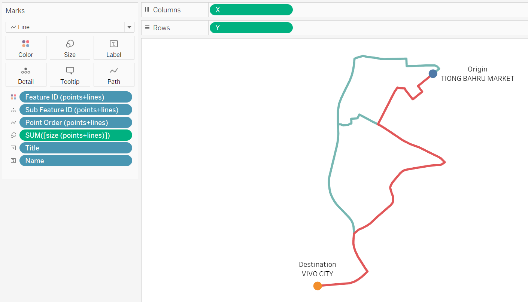Open the Line mark type dropdown

coord(70,27)
